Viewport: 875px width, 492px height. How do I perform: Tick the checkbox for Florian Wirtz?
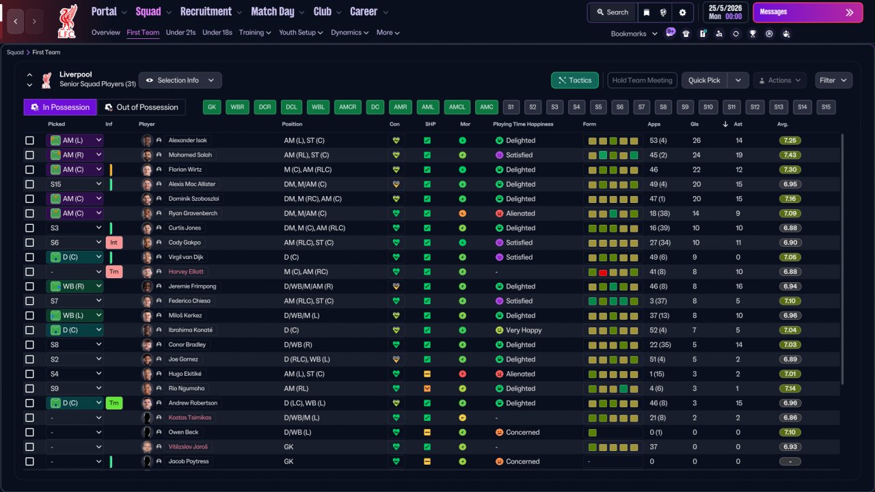pyautogui.click(x=29, y=169)
